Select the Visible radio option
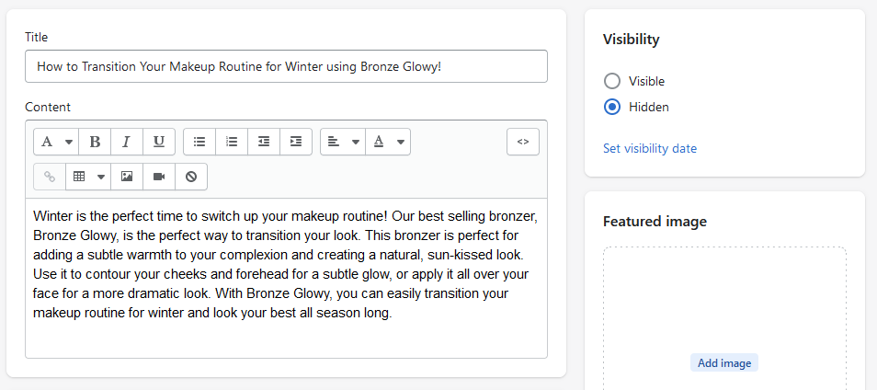Viewport: 877px width, 390px height. (x=612, y=81)
